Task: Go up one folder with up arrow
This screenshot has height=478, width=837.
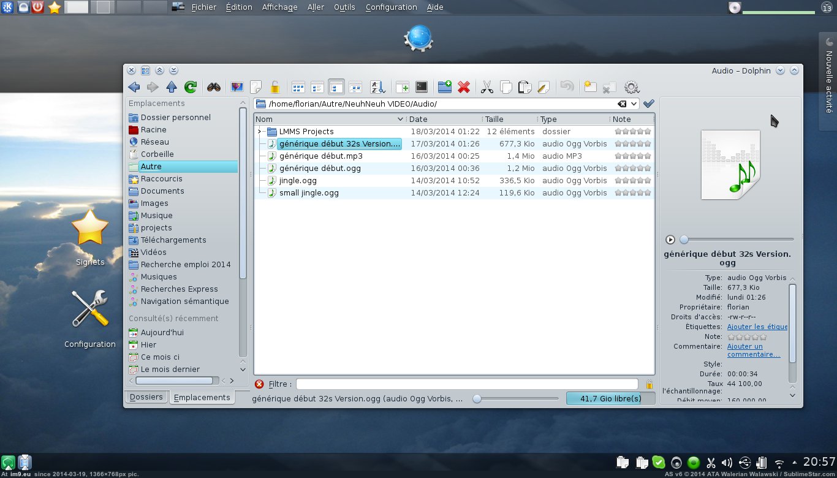Action: [172, 87]
